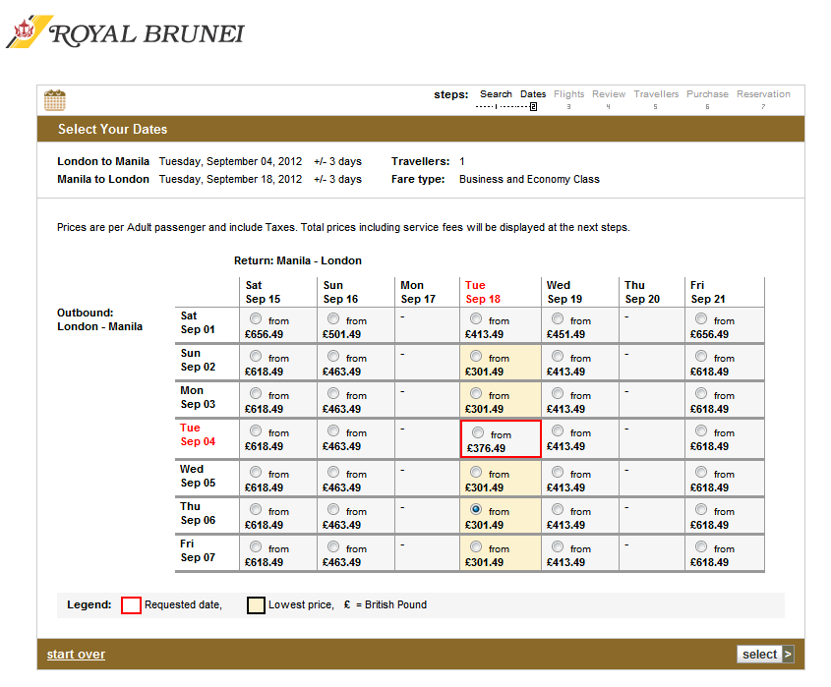Pick Thu Sep 06 / Fri Sep 21 radio
The height and width of the screenshot is (687, 831).
click(701, 509)
